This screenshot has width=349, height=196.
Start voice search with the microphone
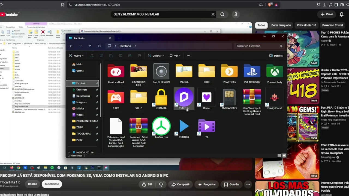236,14
